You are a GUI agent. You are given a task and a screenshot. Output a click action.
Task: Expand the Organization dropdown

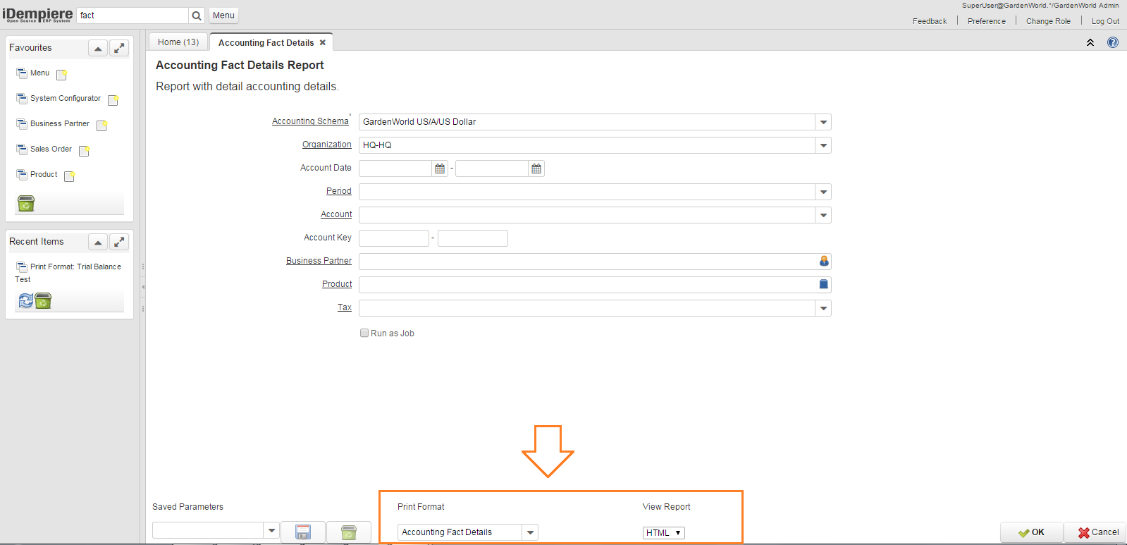(823, 145)
